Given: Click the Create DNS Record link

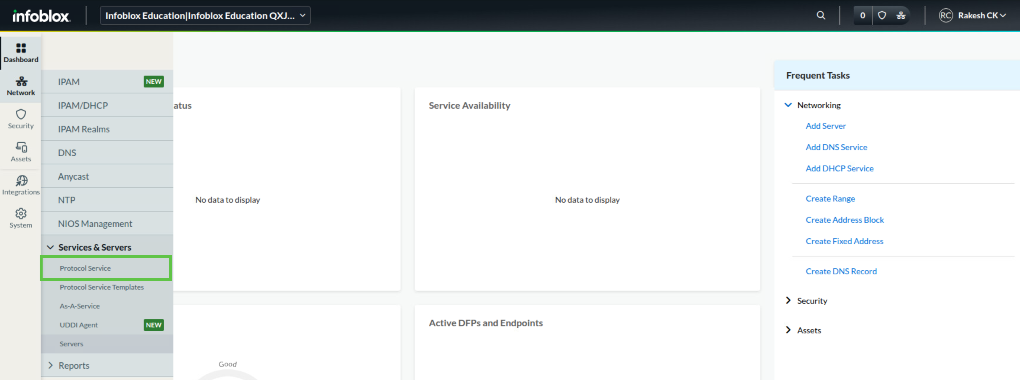Looking at the screenshot, I should pyautogui.click(x=841, y=271).
